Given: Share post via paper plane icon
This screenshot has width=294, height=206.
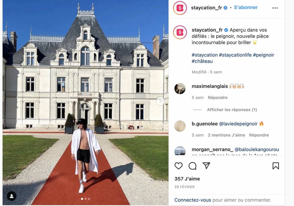Looking at the screenshot, I should click(206, 165).
